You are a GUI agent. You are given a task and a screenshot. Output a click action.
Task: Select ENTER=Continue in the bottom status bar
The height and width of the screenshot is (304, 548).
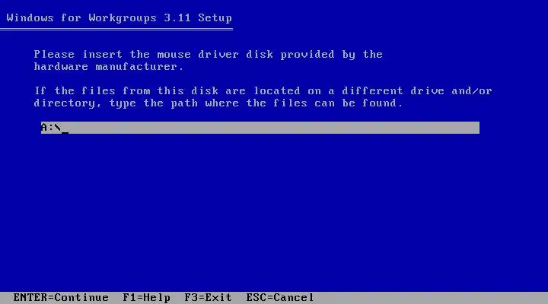(x=61, y=298)
